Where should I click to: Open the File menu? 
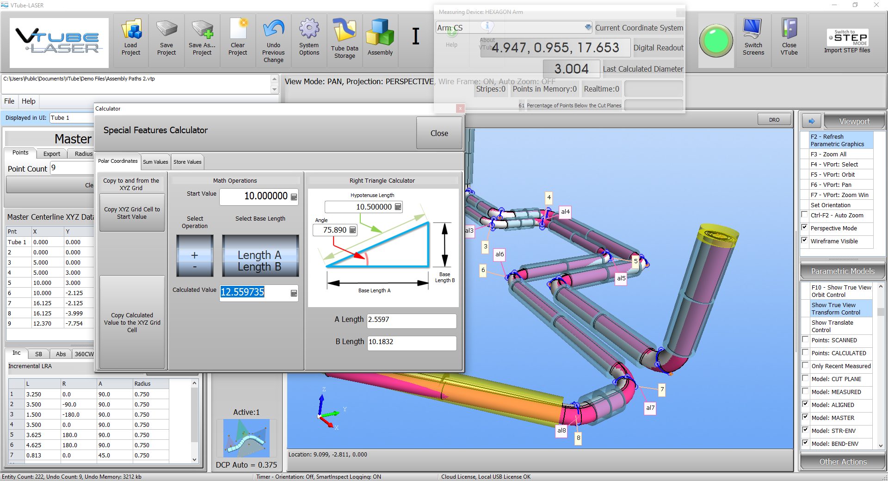coord(9,101)
